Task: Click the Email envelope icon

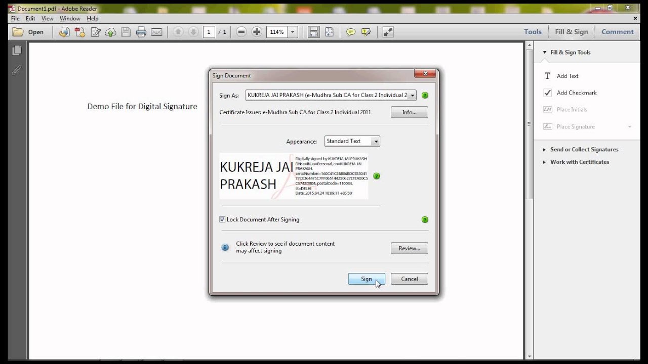Action: pyautogui.click(x=156, y=32)
